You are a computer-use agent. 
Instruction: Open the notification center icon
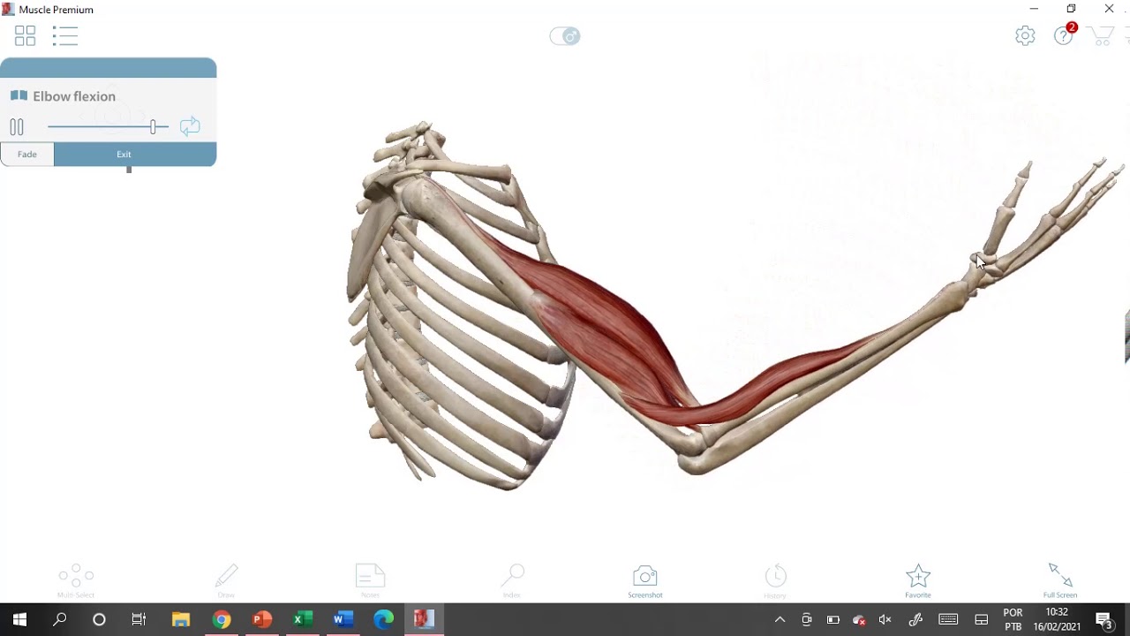[1104, 619]
